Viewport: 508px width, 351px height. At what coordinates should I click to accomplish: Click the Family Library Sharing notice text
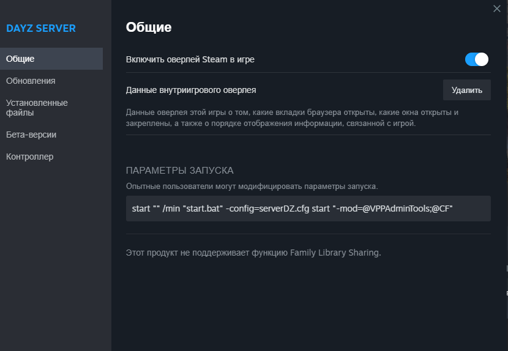[253, 253]
